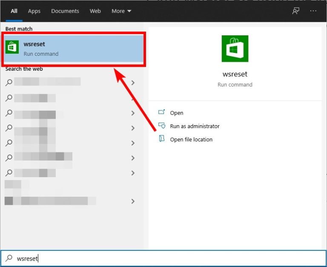Select the wsreset Run command best match
327x267 pixels.
pos(75,49)
